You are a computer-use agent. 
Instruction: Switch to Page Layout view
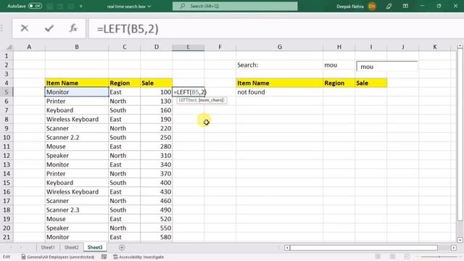[x=392, y=257]
